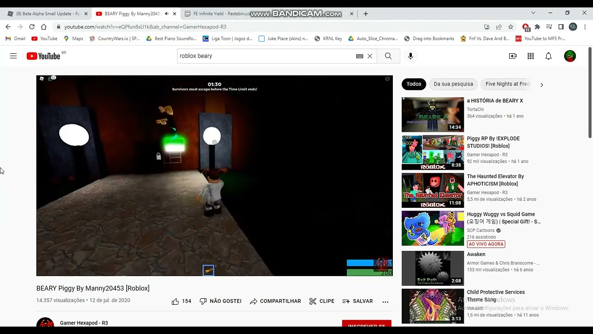This screenshot has width=593, height=334.
Task: Open Best Piano Soundfont bookmark
Action: [171, 39]
